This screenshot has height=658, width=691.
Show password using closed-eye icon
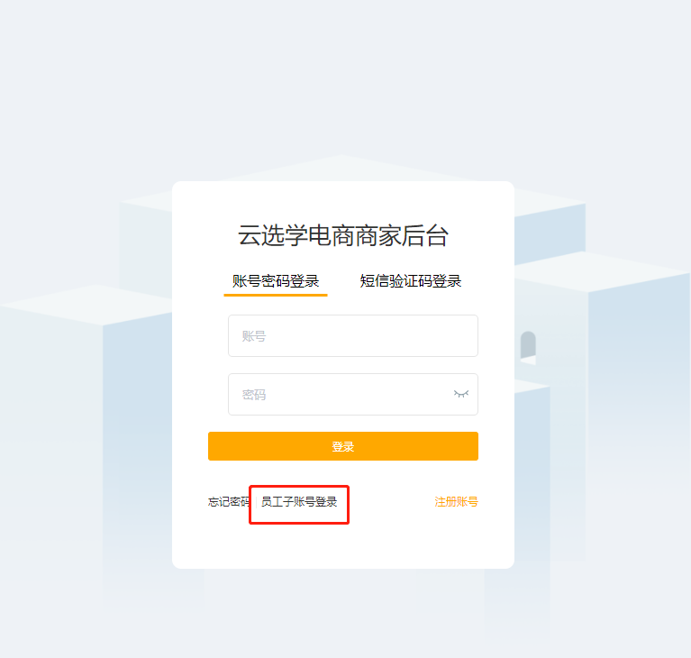click(461, 394)
